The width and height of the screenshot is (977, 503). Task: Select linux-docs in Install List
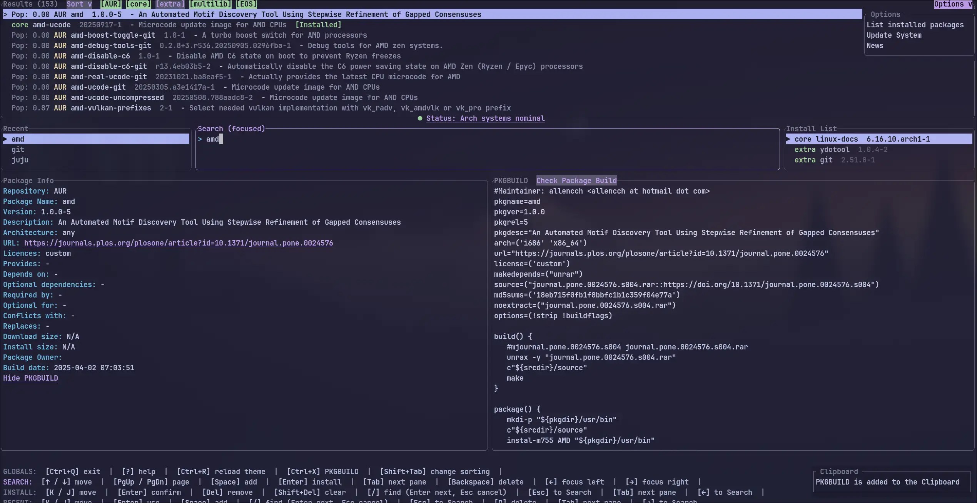(x=879, y=139)
